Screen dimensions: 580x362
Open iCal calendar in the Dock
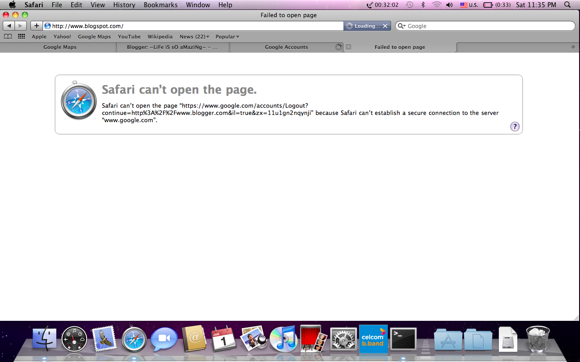223,339
